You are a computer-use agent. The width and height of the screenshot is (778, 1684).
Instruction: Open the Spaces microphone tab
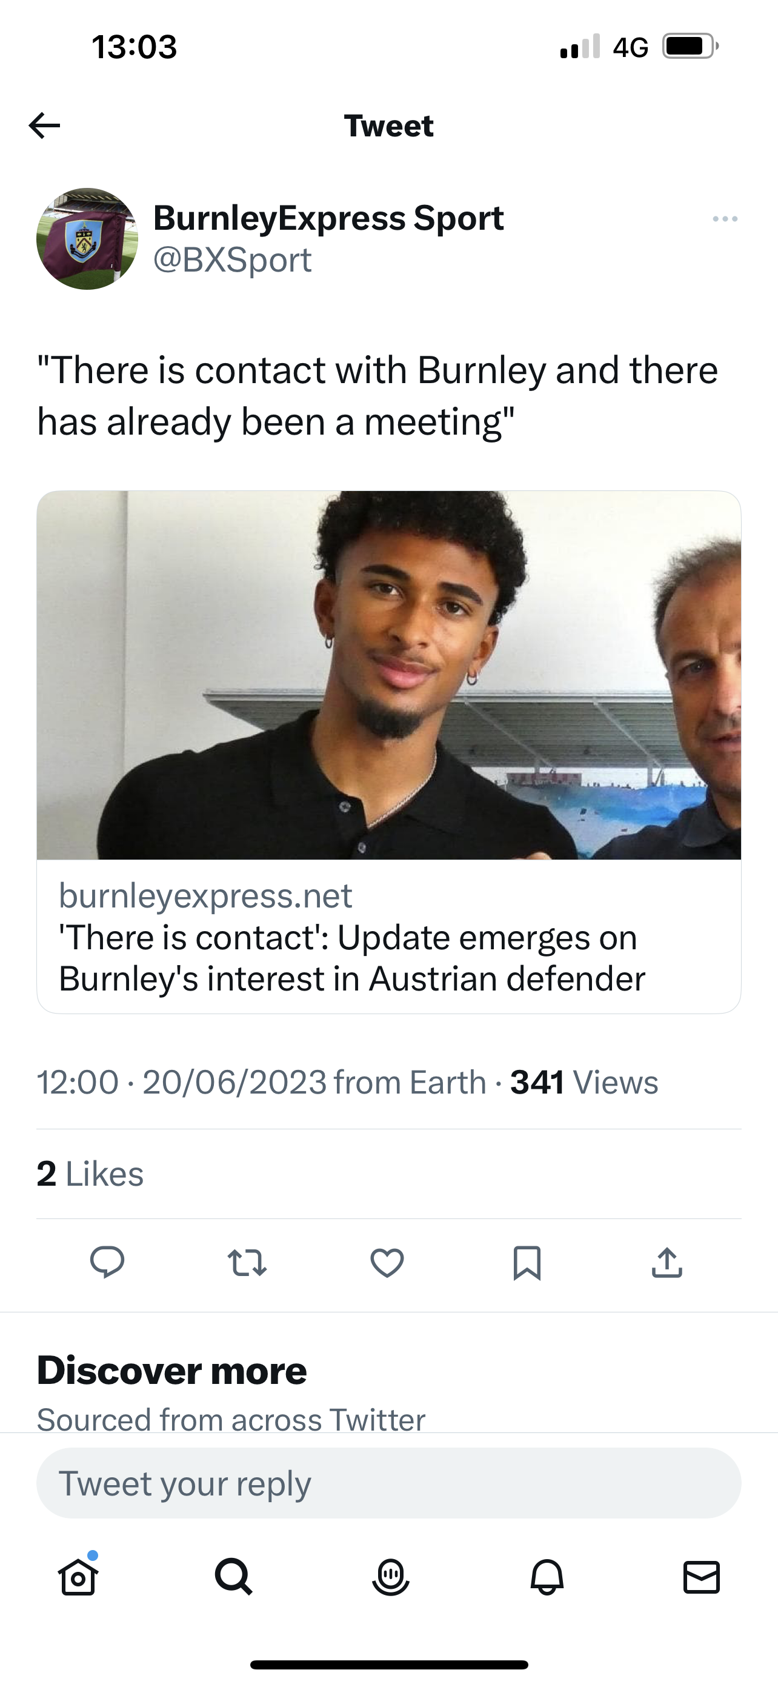390,1577
